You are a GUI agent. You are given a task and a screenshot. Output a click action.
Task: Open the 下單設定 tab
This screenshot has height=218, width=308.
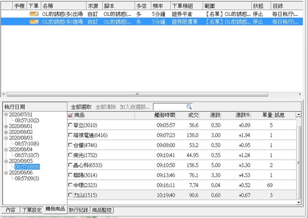pyautogui.click(x=32, y=210)
